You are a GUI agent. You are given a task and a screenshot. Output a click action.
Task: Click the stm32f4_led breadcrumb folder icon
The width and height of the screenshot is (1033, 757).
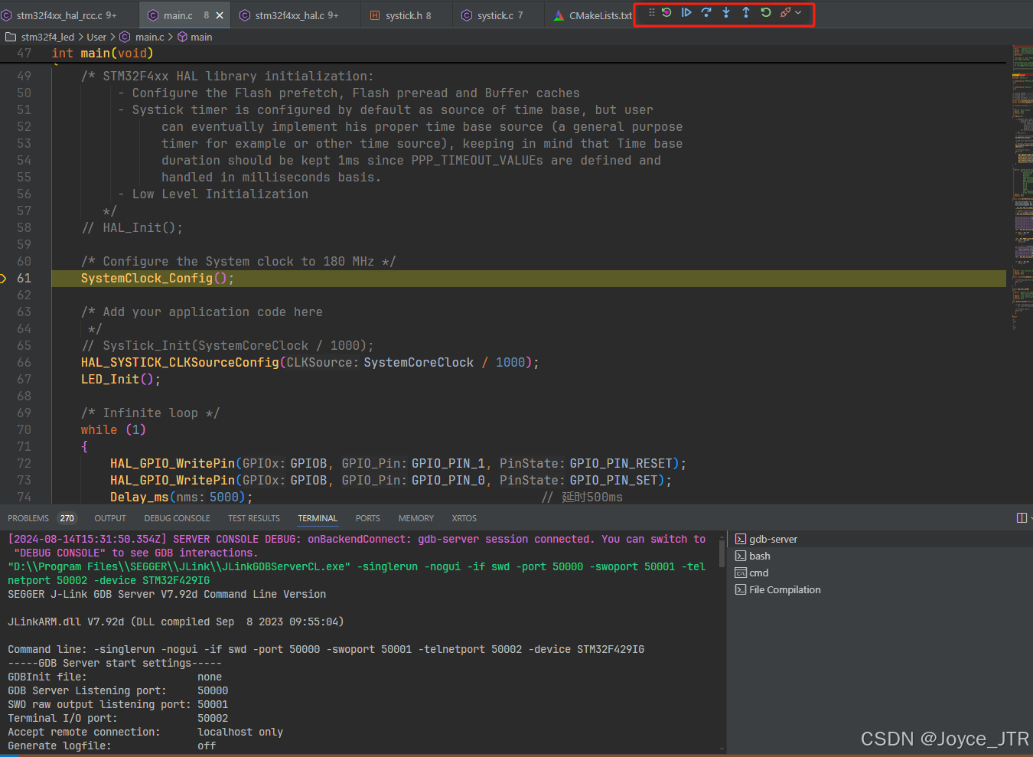tap(11, 37)
